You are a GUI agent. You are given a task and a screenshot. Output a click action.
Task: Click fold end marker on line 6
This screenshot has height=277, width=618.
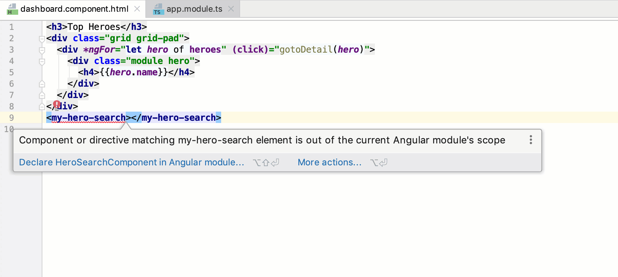tap(42, 84)
